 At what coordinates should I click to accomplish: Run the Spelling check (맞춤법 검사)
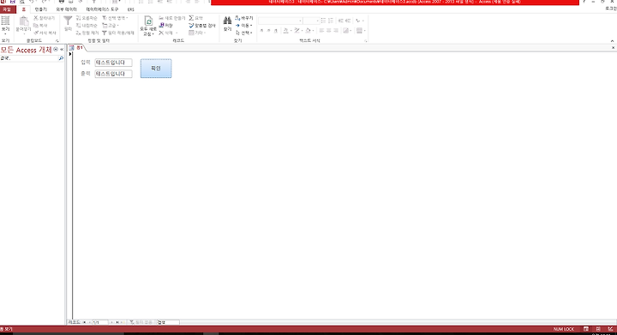pyautogui.click(x=202, y=26)
